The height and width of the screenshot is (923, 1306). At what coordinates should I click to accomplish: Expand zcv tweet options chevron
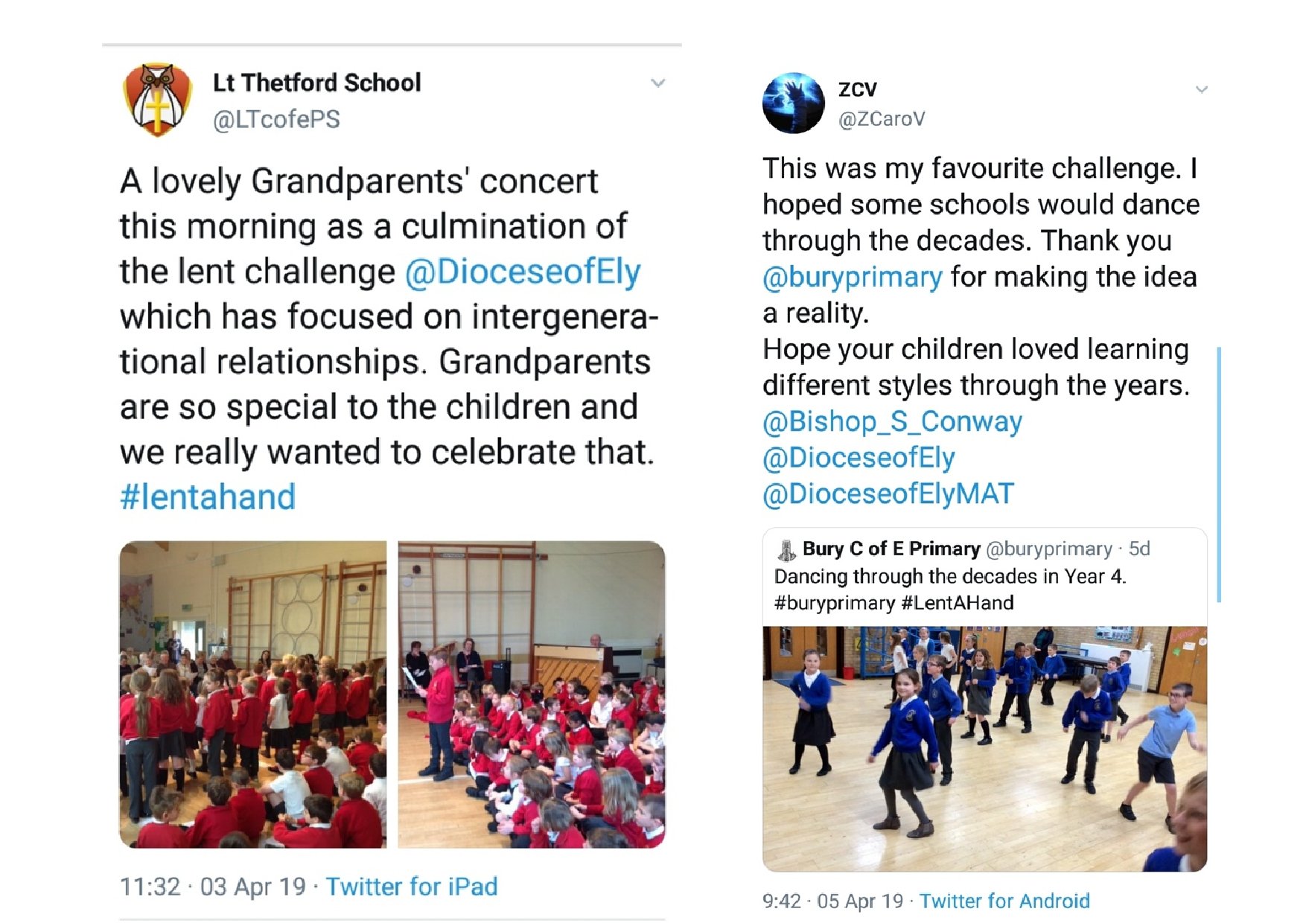[1201, 89]
